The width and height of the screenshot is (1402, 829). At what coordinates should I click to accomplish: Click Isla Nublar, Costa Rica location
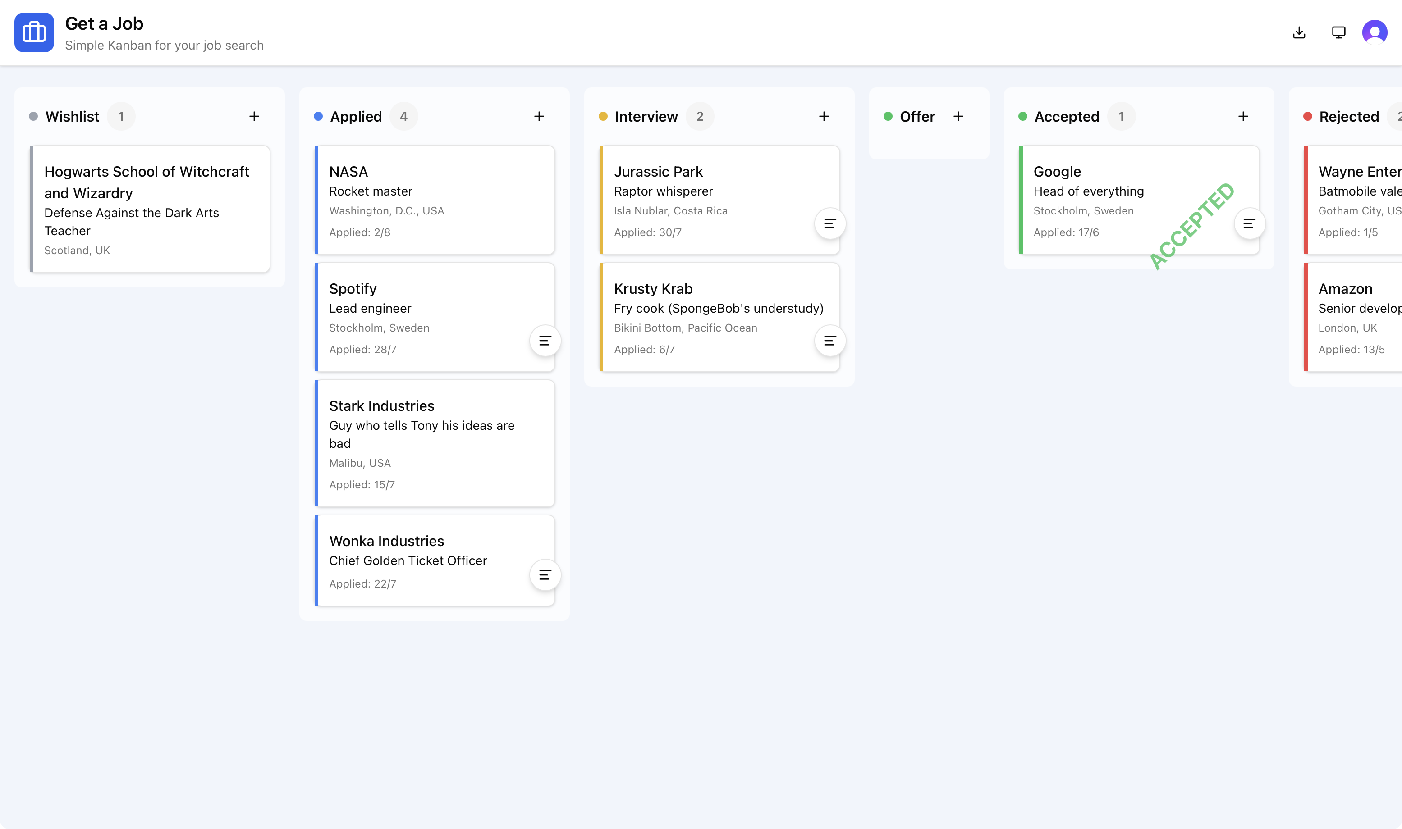coord(670,210)
